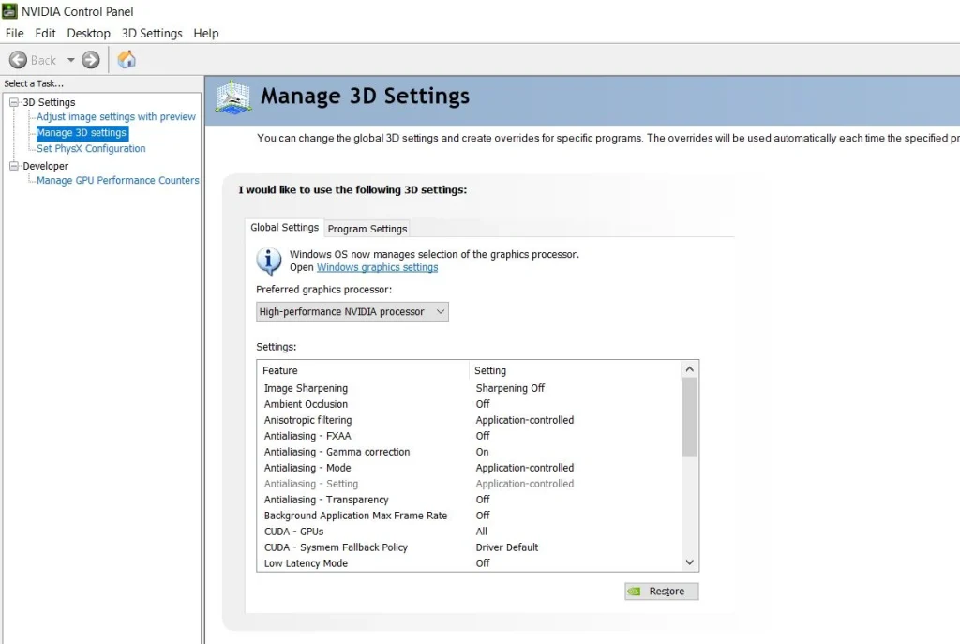960x644 pixels.
Task: Select the Low Latency Mode row
Action: [x=470, y=563]
